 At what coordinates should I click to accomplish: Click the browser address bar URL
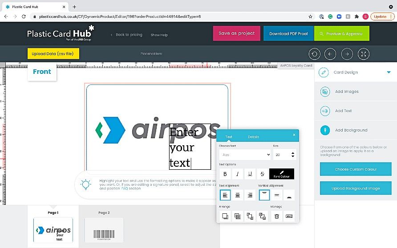[120, 17]
